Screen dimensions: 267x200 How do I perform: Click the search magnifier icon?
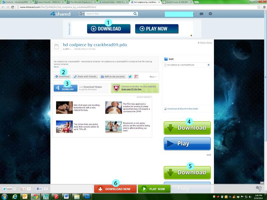[x=135, y=14]
